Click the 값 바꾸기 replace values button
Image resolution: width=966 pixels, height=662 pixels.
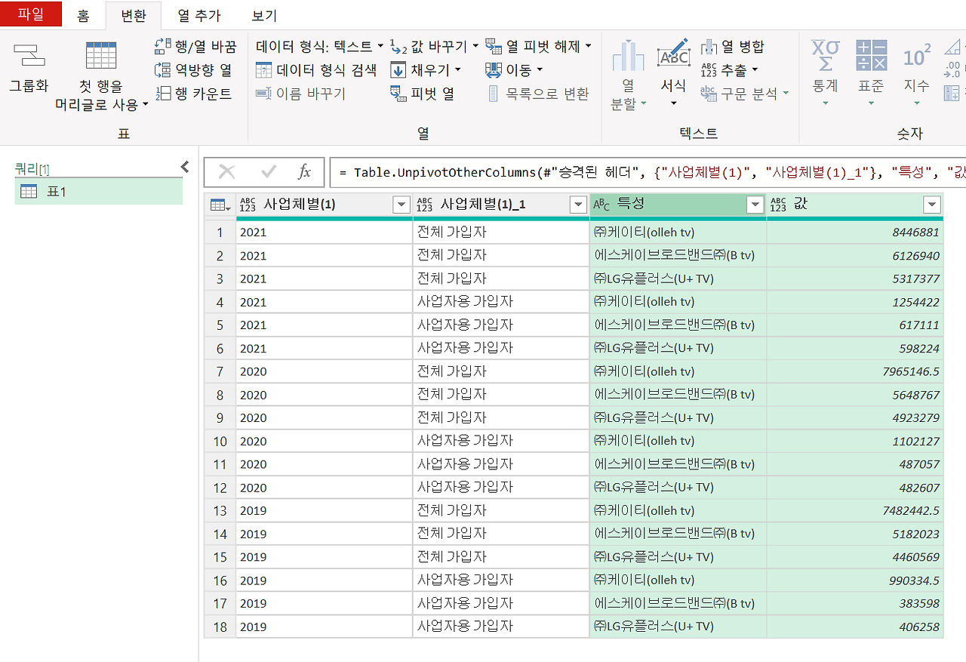pyautogui.click(x=435, y=47)
